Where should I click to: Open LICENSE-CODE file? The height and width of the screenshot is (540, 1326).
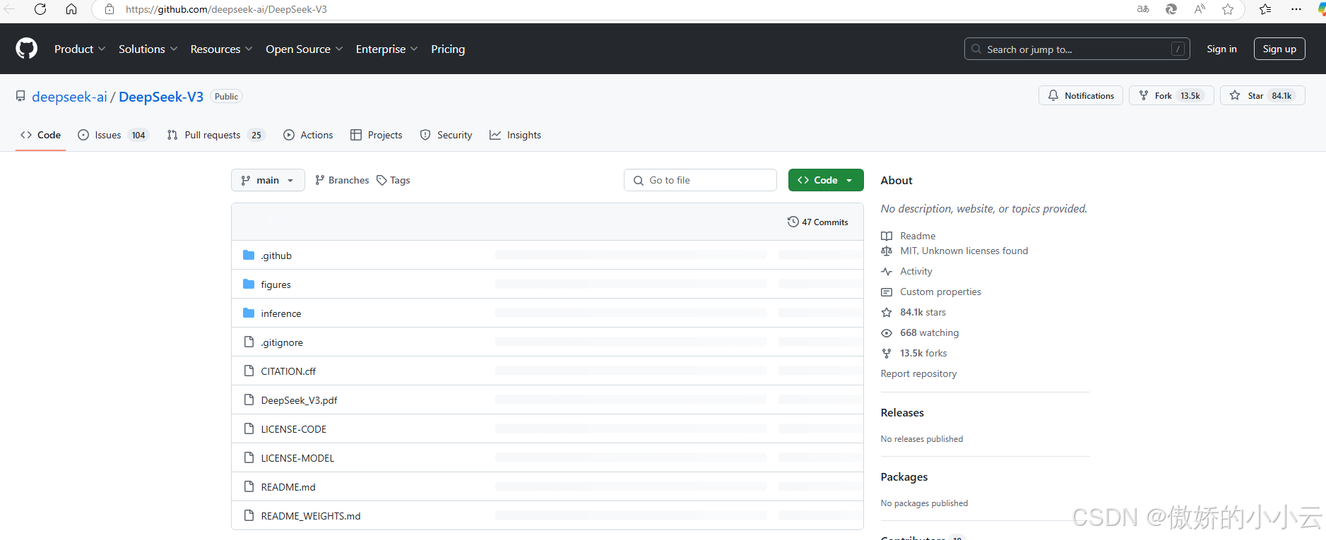293,428
